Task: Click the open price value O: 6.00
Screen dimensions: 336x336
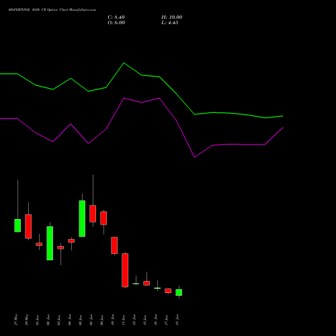Action: tap(116, 23)
